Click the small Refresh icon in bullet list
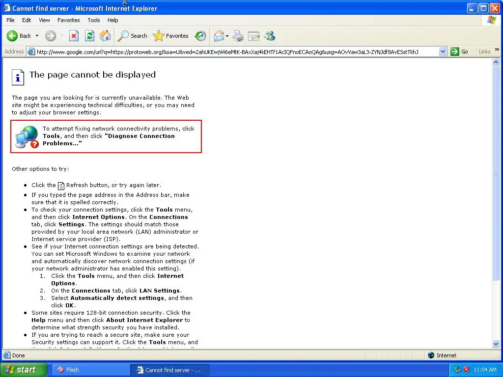The width and height of the screenshot is (503, 377). coord(61,186)
